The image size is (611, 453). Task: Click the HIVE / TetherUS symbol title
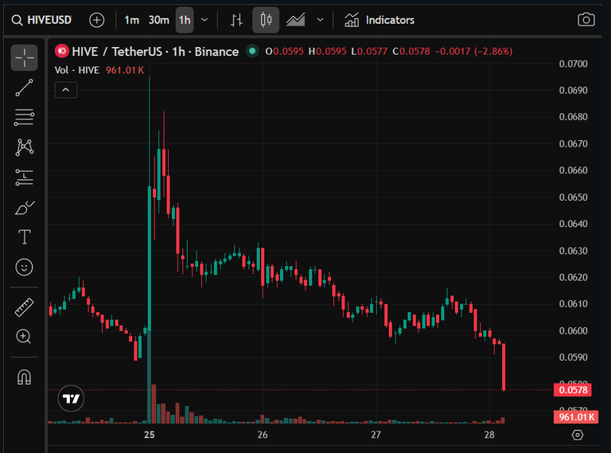[x=155, y=52]
